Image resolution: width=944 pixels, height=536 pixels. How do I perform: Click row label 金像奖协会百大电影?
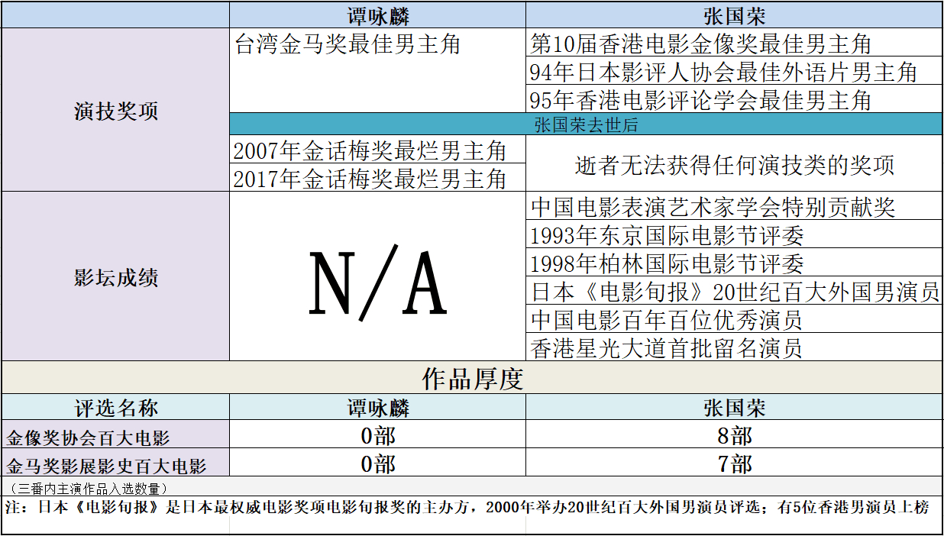pyautogui.click(x=116, y=434)
